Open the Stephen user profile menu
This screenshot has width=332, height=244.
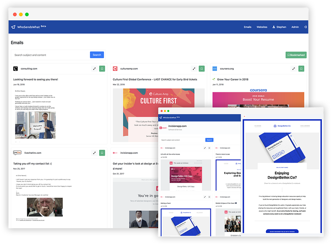(279, 27)
